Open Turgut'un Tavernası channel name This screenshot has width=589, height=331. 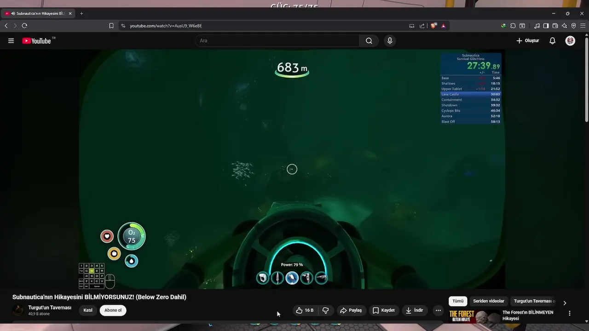point(50,308)
